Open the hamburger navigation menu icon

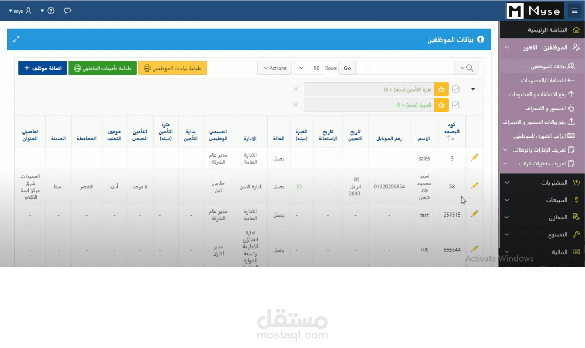coord(574,11)
